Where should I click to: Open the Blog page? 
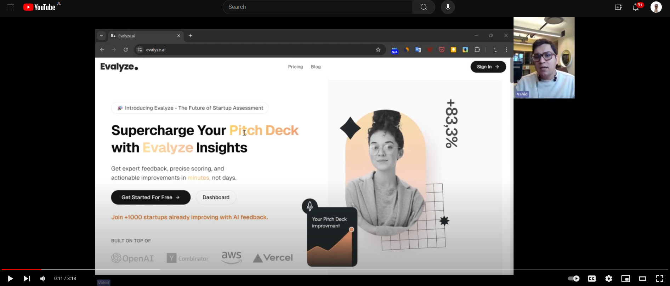click(316, 67)
